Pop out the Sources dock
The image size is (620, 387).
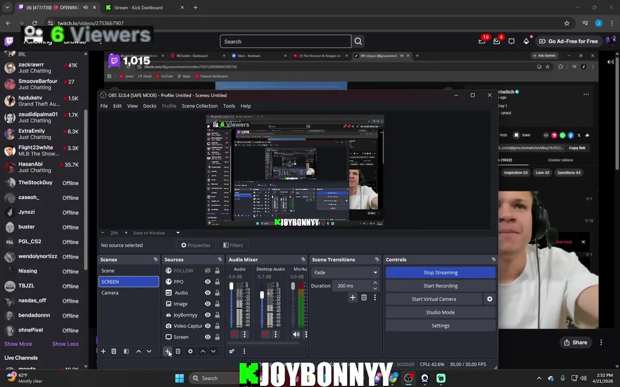pyautogui.click(x=220, y=260)
